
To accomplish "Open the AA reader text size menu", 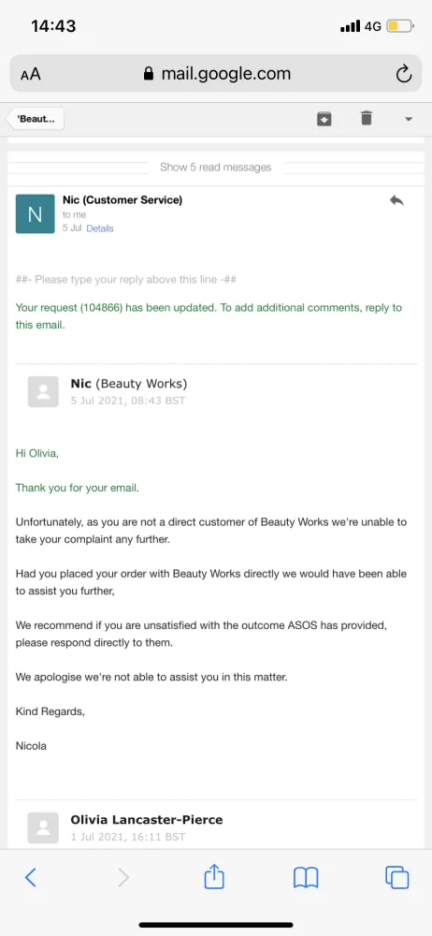I will pos(31,75).
